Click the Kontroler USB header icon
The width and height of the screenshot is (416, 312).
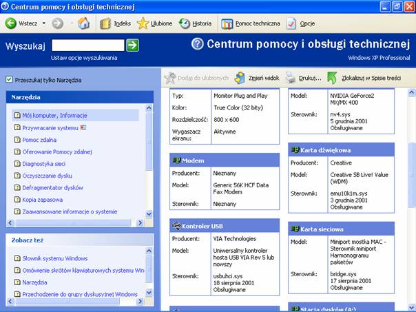tap(176, 225)
